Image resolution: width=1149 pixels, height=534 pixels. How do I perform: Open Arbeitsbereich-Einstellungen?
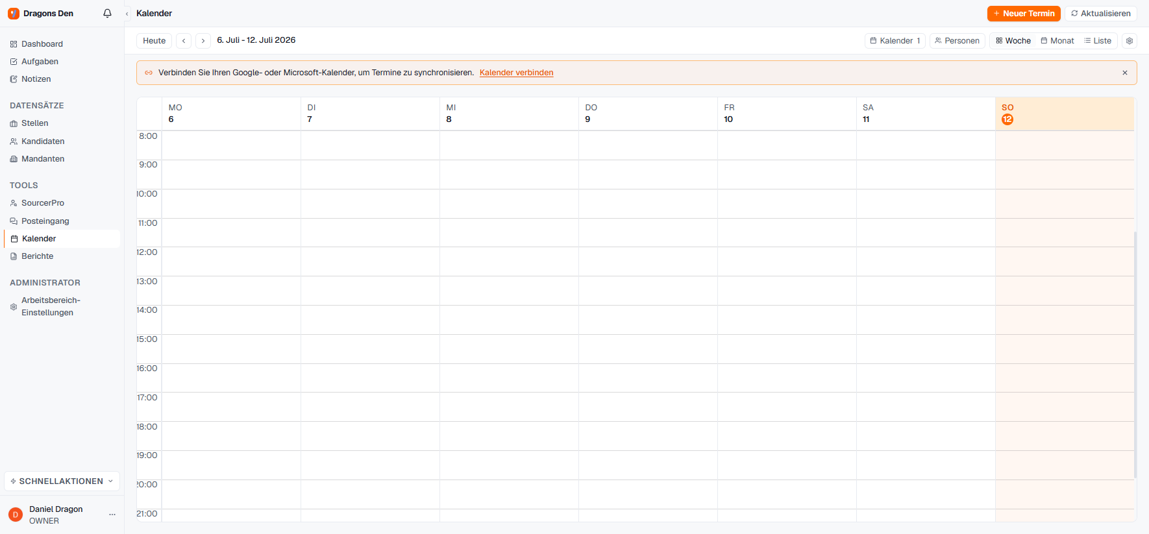[x=62, y=306]
